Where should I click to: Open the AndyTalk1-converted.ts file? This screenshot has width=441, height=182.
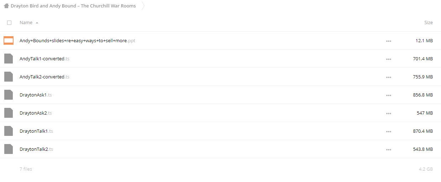(x=44, y=59)
